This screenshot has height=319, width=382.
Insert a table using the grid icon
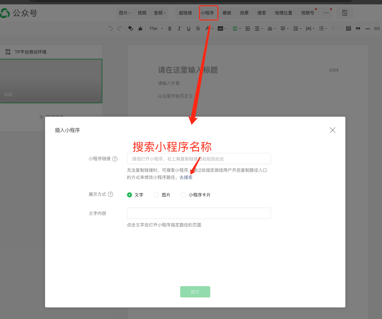349,28
